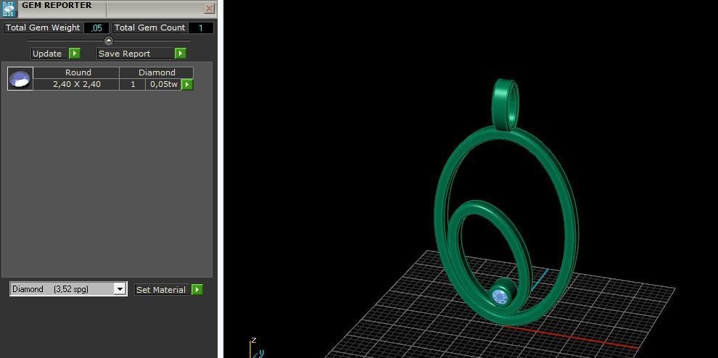Click the Total Gem Count value field
718x358 pixels.
point(201,28)
